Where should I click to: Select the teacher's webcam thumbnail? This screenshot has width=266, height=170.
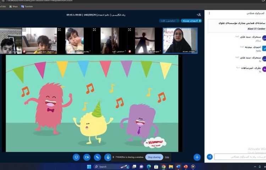pyautogui.click(x=180, y=40)
